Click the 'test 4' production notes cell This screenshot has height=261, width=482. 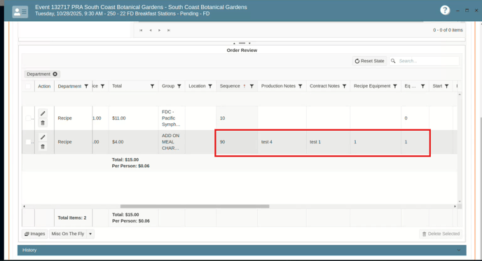(x=282, y=142)
